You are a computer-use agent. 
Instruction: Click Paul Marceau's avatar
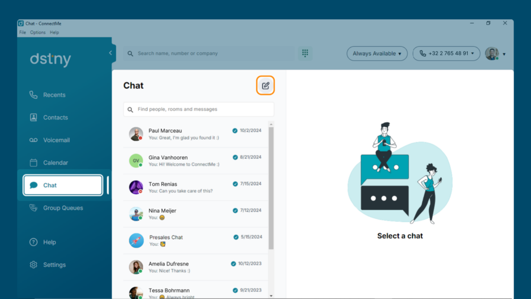coord(136,134)
